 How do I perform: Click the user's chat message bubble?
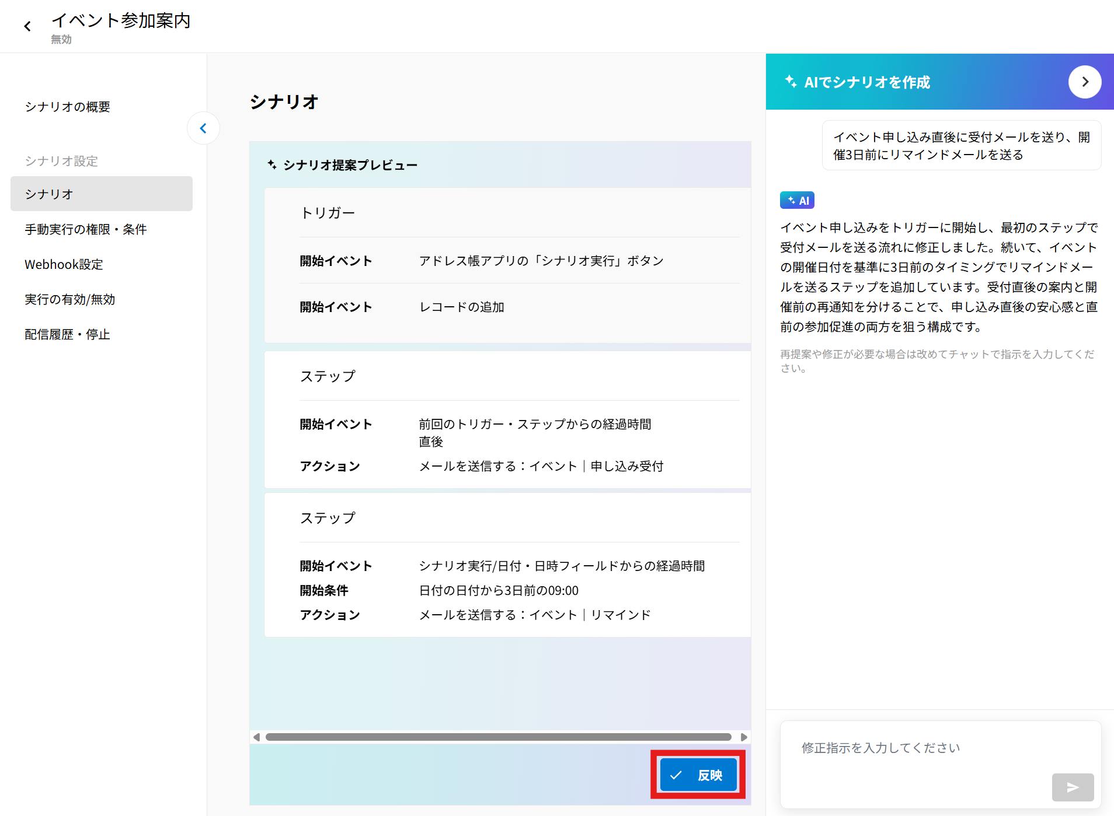(x=961, y=146)
